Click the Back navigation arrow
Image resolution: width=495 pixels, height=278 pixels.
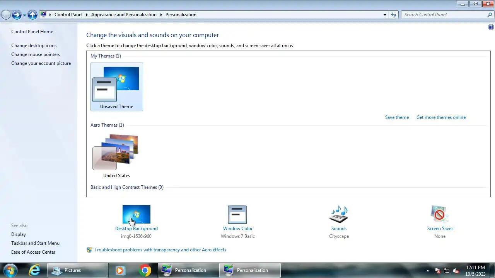click(x=6, y=15)
